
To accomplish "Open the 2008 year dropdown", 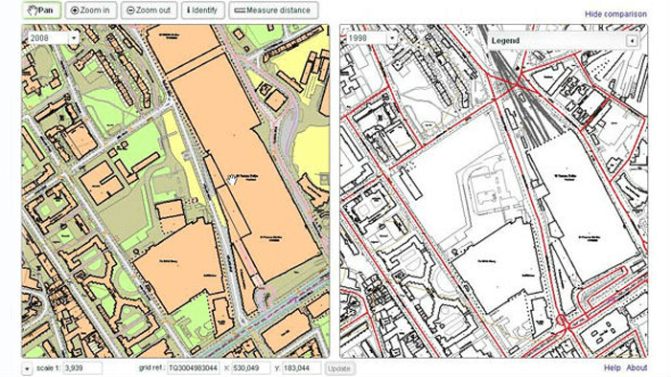I will (x=54, y=38).
